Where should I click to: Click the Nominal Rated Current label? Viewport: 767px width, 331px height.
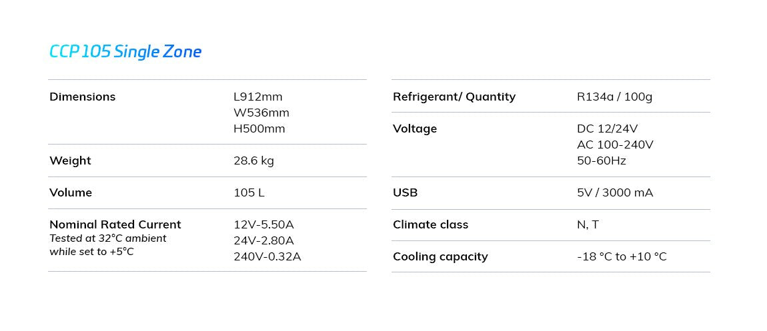[115, 224]
